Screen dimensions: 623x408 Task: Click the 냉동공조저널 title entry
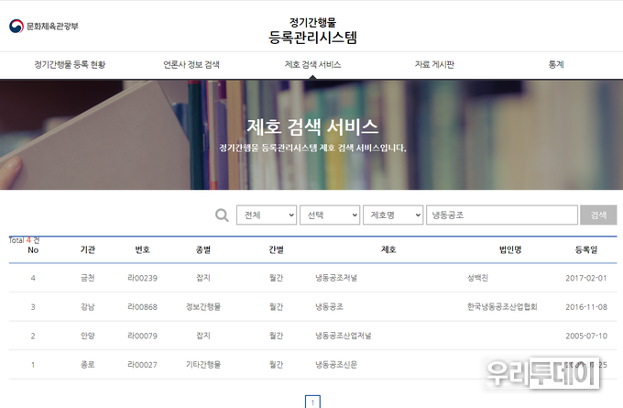pos(337,278)
